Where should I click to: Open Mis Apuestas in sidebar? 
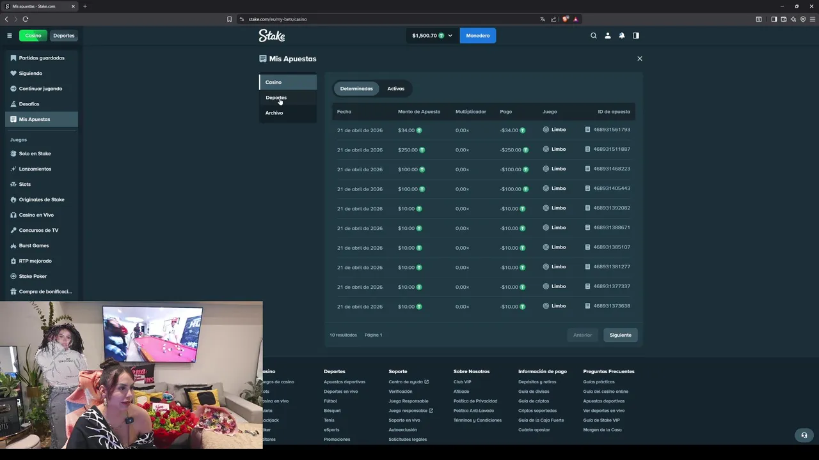42,119
